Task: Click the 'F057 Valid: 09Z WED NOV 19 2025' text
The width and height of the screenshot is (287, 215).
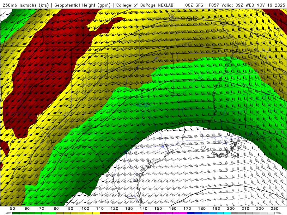Action: point(247,5)
